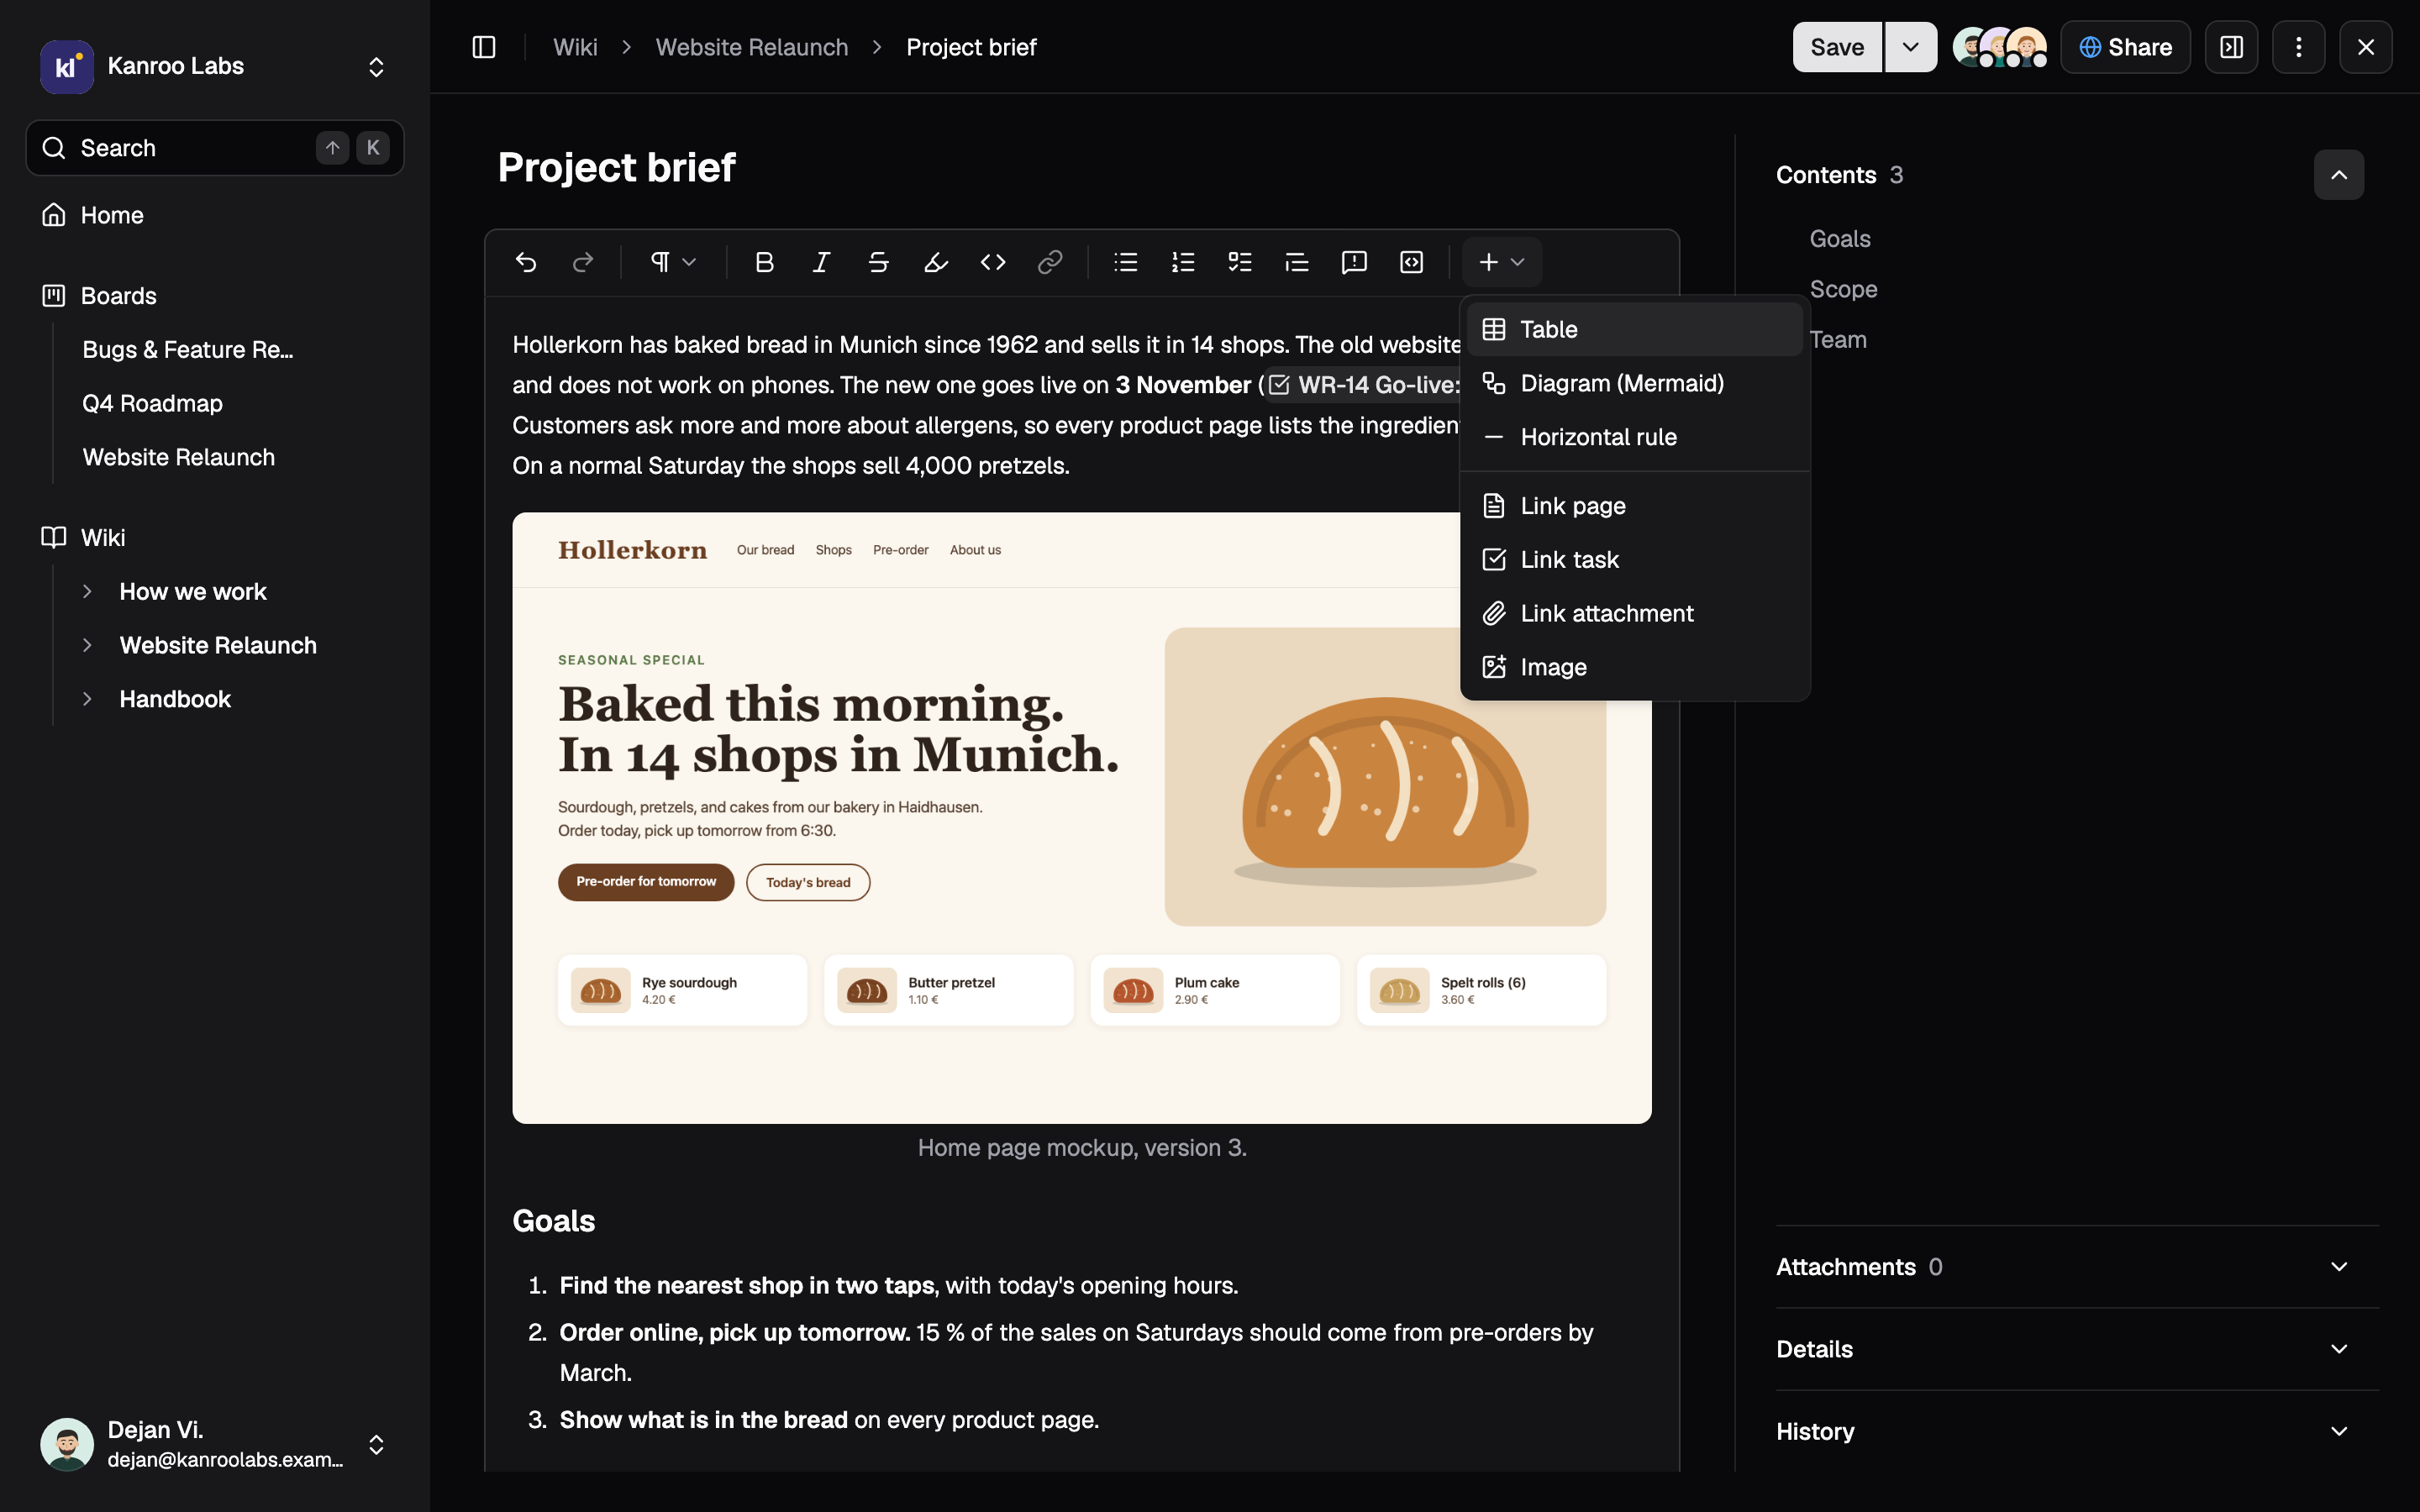Viewport: 2420px width, 1512px height.
Task: Expand the Handbook wiki section
Action: tap(87, 699)
